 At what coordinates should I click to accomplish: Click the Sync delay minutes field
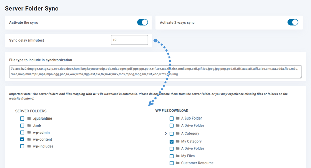pos(129,40)
